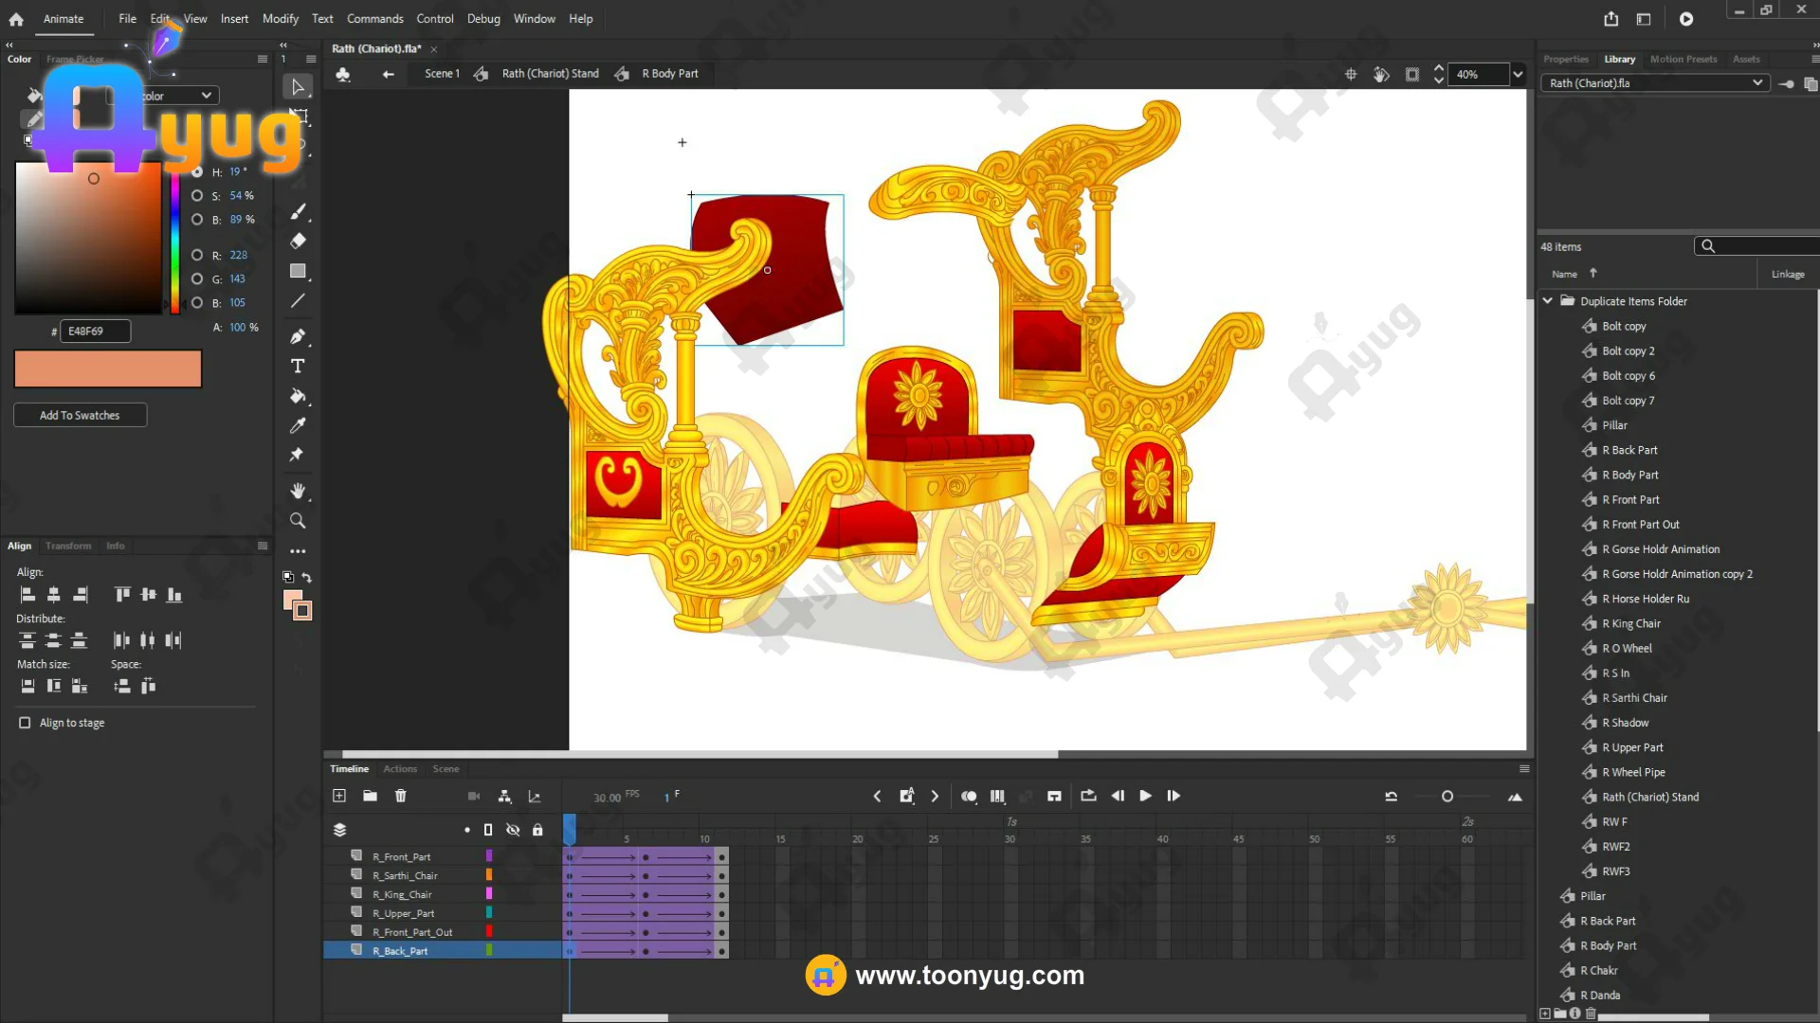Collapse the Duplicate Items Folder
Viewport: 1820px width, 1023px height.
click(x=1548, y=301)
